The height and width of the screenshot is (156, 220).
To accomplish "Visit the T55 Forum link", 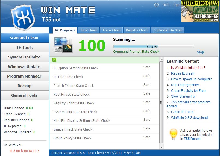I will (192, 139).
